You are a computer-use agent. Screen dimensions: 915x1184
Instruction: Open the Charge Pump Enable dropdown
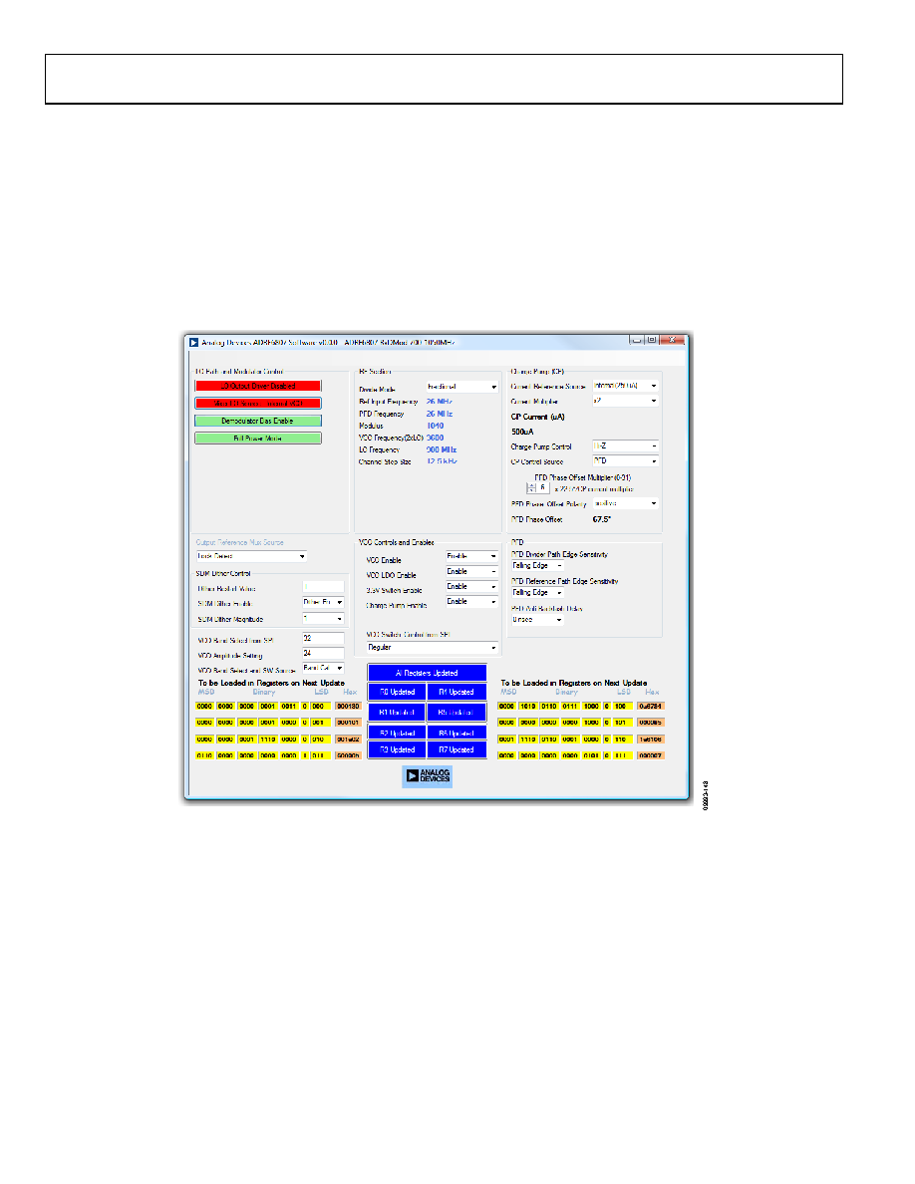pos(471,602)
